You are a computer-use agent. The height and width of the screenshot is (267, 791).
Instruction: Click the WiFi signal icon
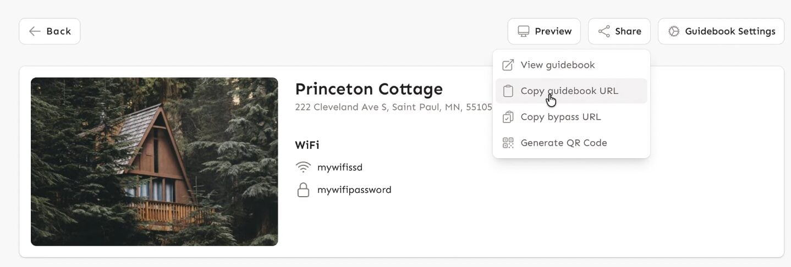303,167
